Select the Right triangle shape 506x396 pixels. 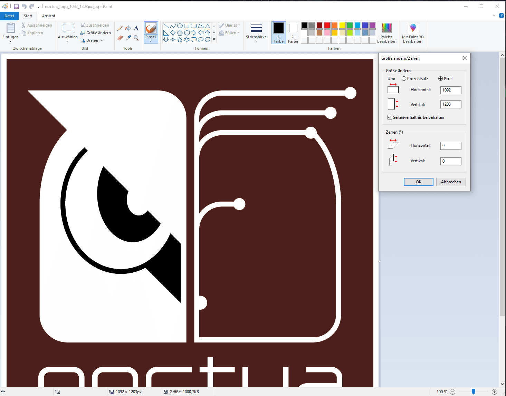[166, 33]
